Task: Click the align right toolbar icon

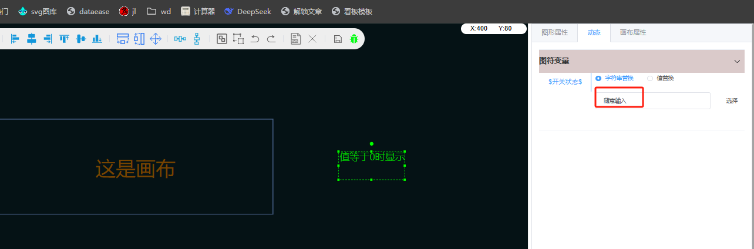Action: coord(48,39)
